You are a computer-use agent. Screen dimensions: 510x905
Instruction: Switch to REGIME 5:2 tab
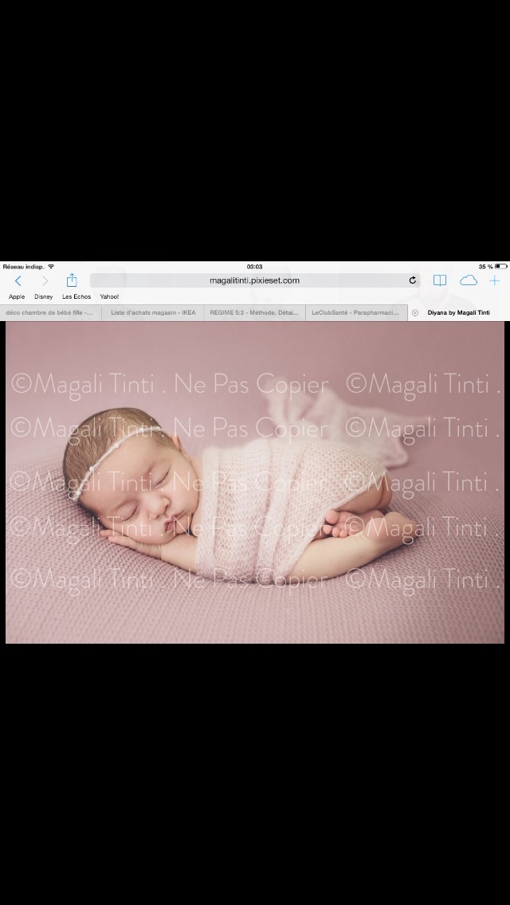tap(254, 313)
